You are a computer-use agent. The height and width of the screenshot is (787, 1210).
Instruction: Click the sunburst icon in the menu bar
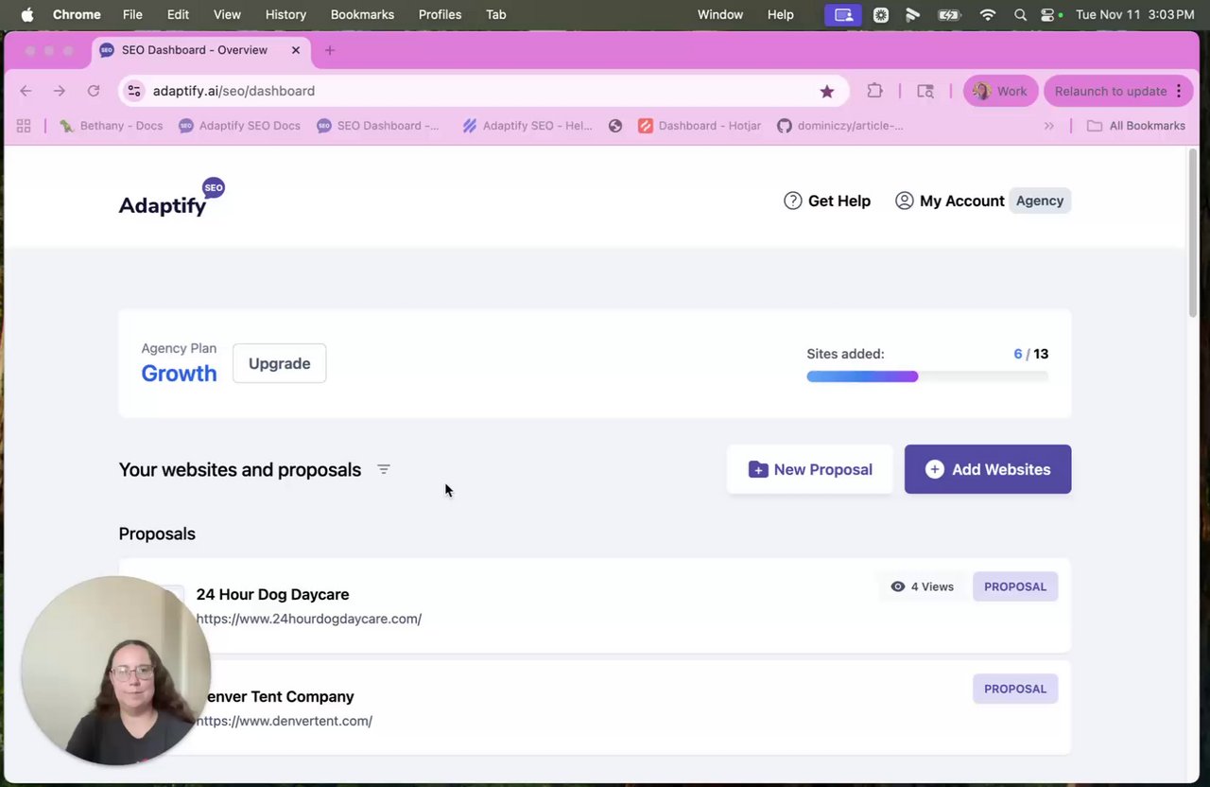click(x=880, y=14)
